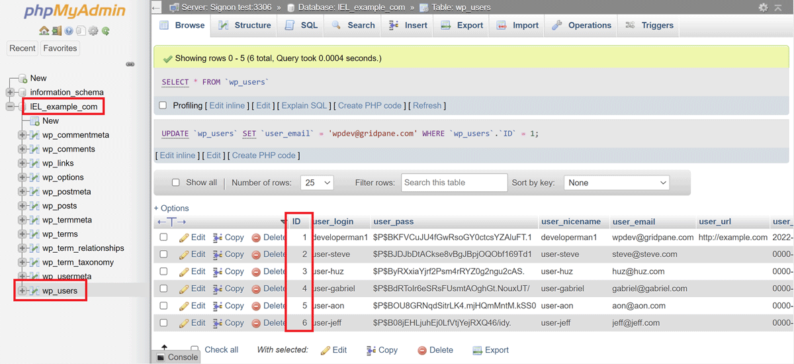Open the Sort by key dropdown

pos(617,183)
